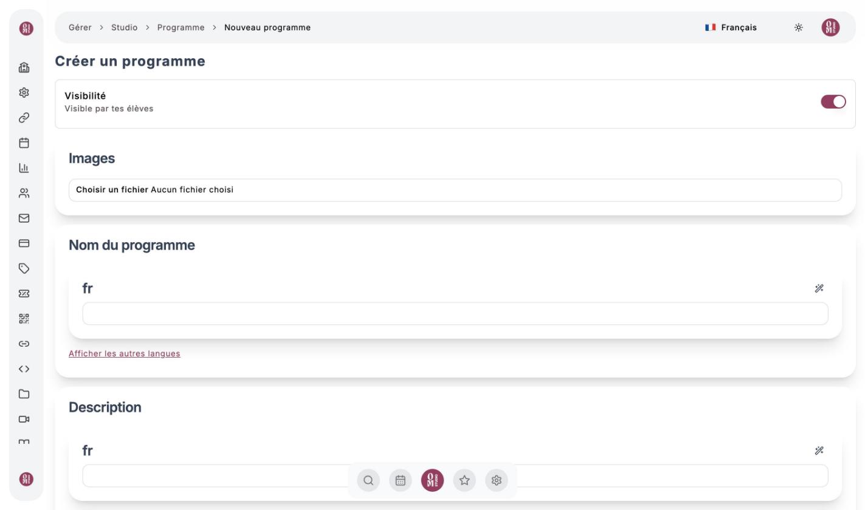Click the studio logo in bottom dock
The width and height of the screenshot is (865, 510).
click(433, 480)
